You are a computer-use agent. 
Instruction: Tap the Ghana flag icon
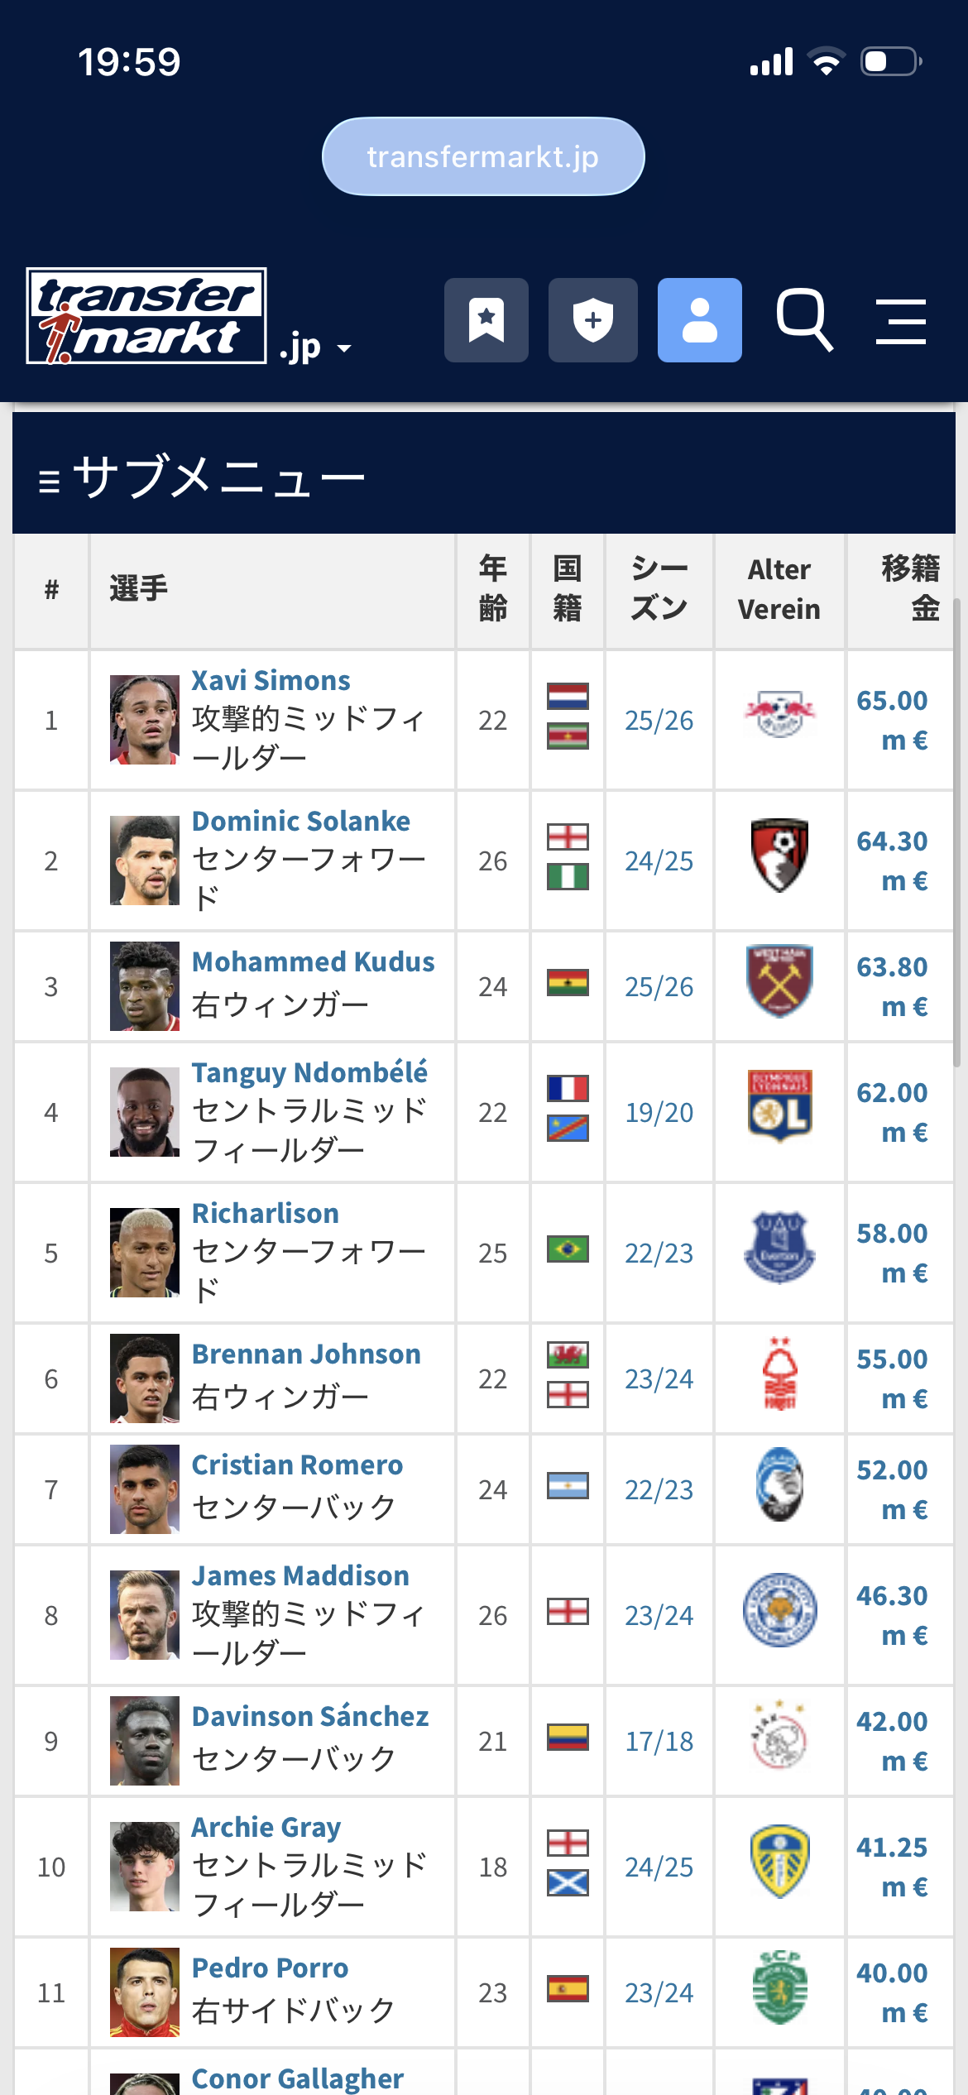pos(568,982)
